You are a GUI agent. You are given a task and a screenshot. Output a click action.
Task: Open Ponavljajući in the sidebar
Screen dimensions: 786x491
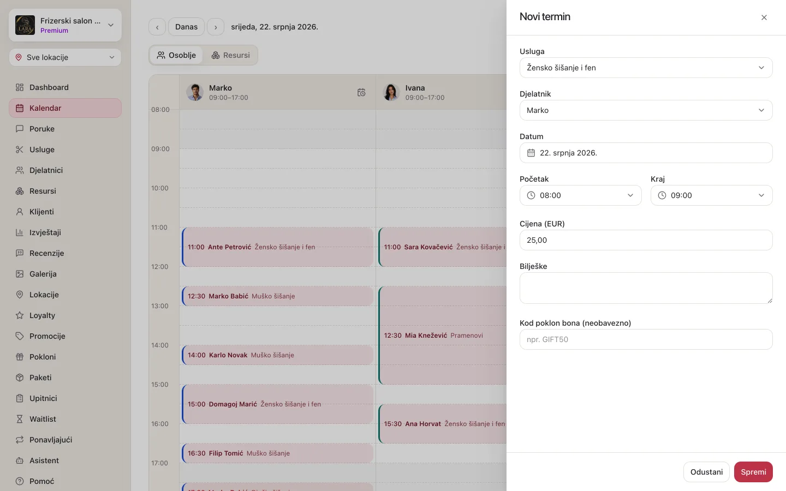click(x=65, y=440)
